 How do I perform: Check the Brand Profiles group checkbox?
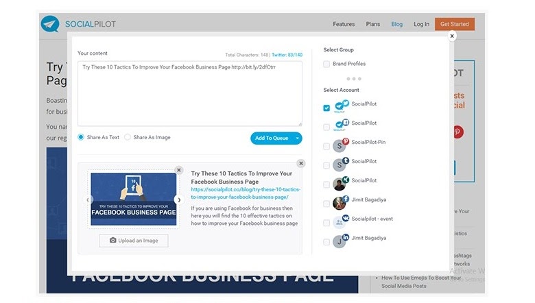tap(326, 64)
